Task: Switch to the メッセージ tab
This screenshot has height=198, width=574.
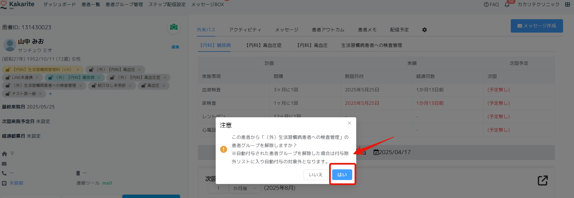Action: point(287,30)
